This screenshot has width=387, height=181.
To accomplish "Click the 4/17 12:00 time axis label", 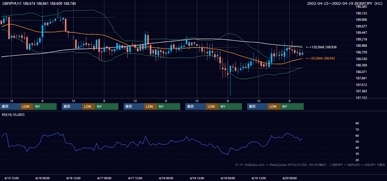I will 135,178.
